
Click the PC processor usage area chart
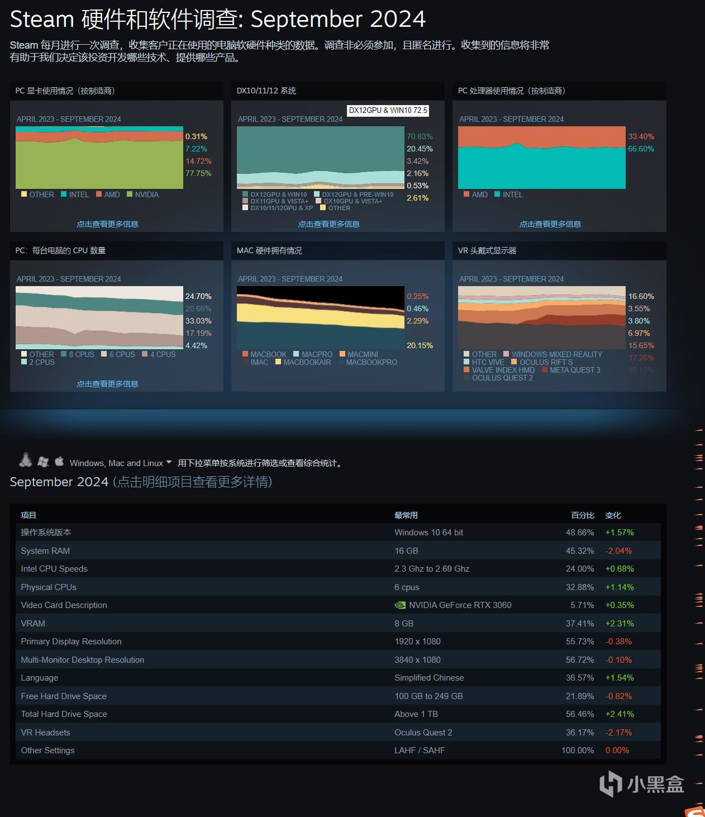[x=542, y=158]
